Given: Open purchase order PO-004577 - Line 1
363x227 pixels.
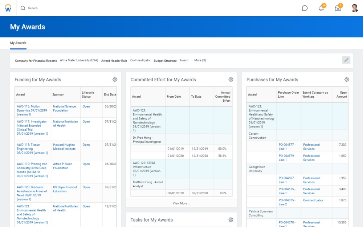Looking at the screenshot, I should (x=287, y=147).
